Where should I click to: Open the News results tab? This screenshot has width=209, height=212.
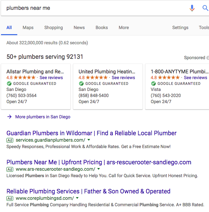79,28
